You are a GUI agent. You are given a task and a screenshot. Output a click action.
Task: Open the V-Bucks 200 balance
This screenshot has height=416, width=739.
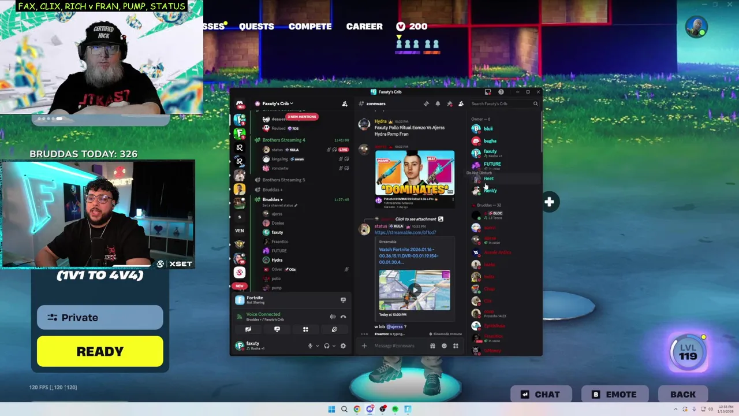pyautogui.click(x=412, y=27)
